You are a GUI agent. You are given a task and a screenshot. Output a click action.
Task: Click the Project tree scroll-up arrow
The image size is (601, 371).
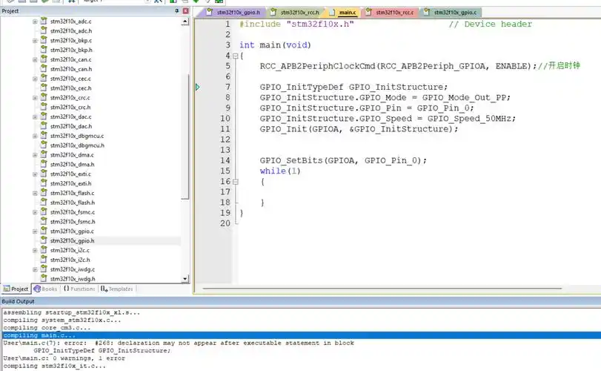(x=185, y=22)
